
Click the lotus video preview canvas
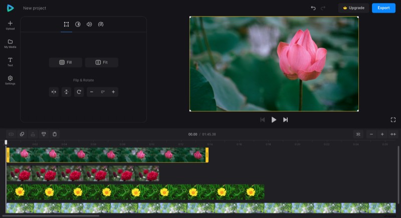coord(274,64)
